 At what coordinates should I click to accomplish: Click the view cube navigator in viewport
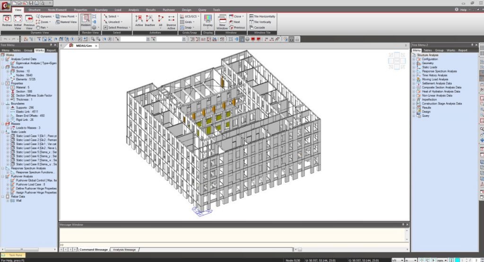pos(397,60)
